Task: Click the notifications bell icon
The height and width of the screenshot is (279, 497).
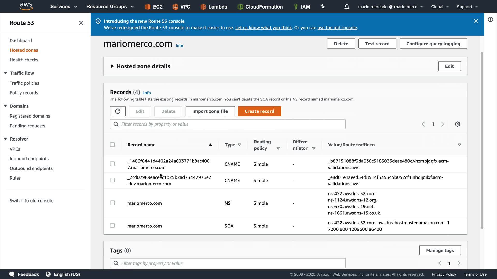Action: [x=347, y=7]
